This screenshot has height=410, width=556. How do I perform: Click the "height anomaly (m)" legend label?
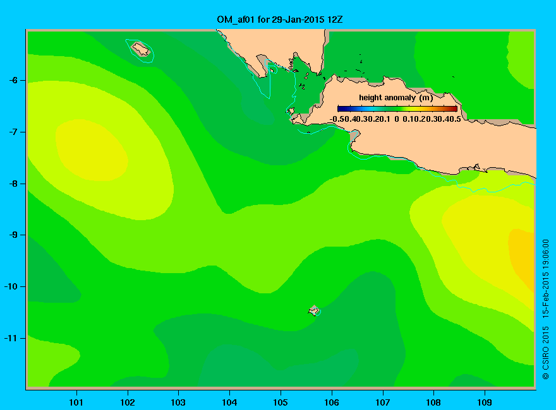[396, 97]
